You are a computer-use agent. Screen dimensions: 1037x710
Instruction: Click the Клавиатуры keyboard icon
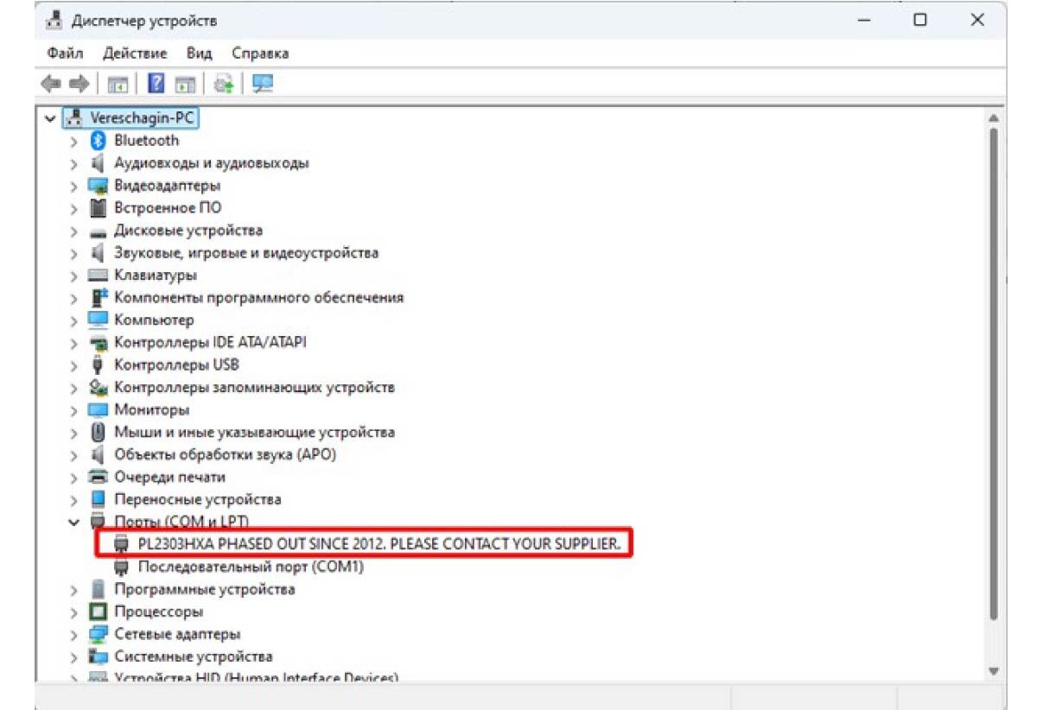coord(99,276)
